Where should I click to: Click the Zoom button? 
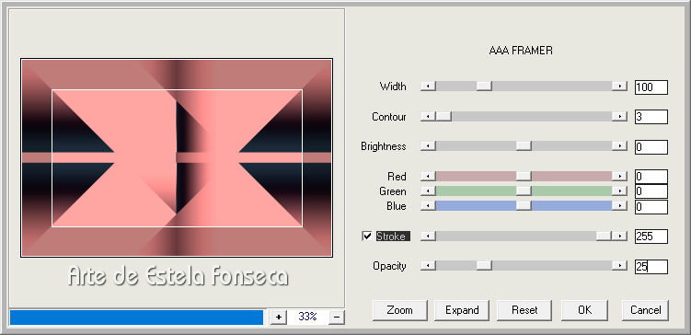pyautogui.click(x=399, y=310)
